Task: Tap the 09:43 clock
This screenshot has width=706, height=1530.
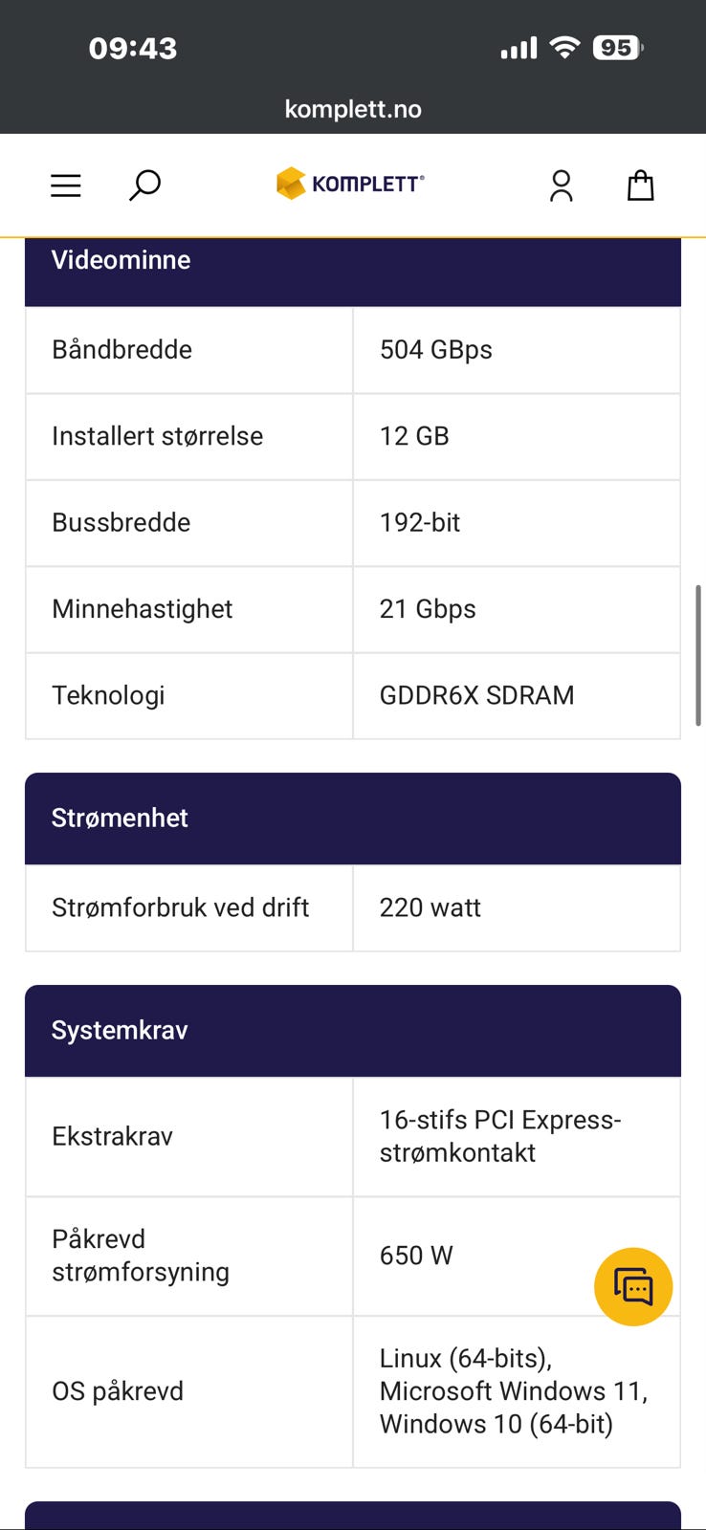Action: click(133, 48)
